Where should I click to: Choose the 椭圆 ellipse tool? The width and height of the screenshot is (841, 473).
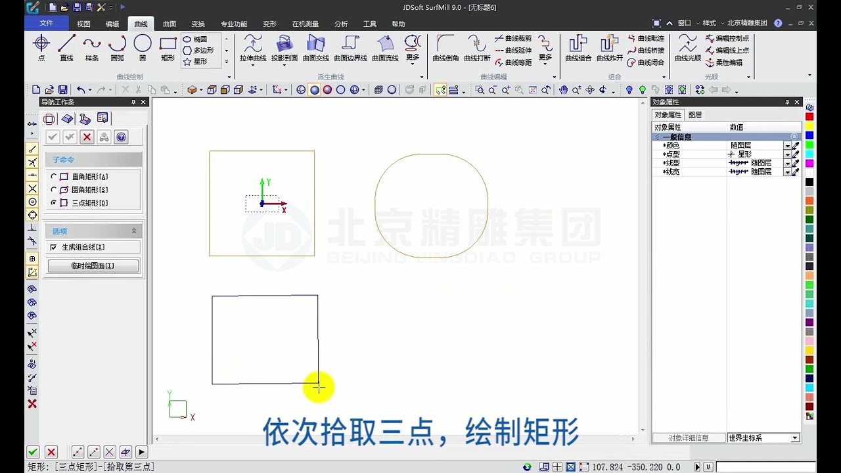pos(196,39)
